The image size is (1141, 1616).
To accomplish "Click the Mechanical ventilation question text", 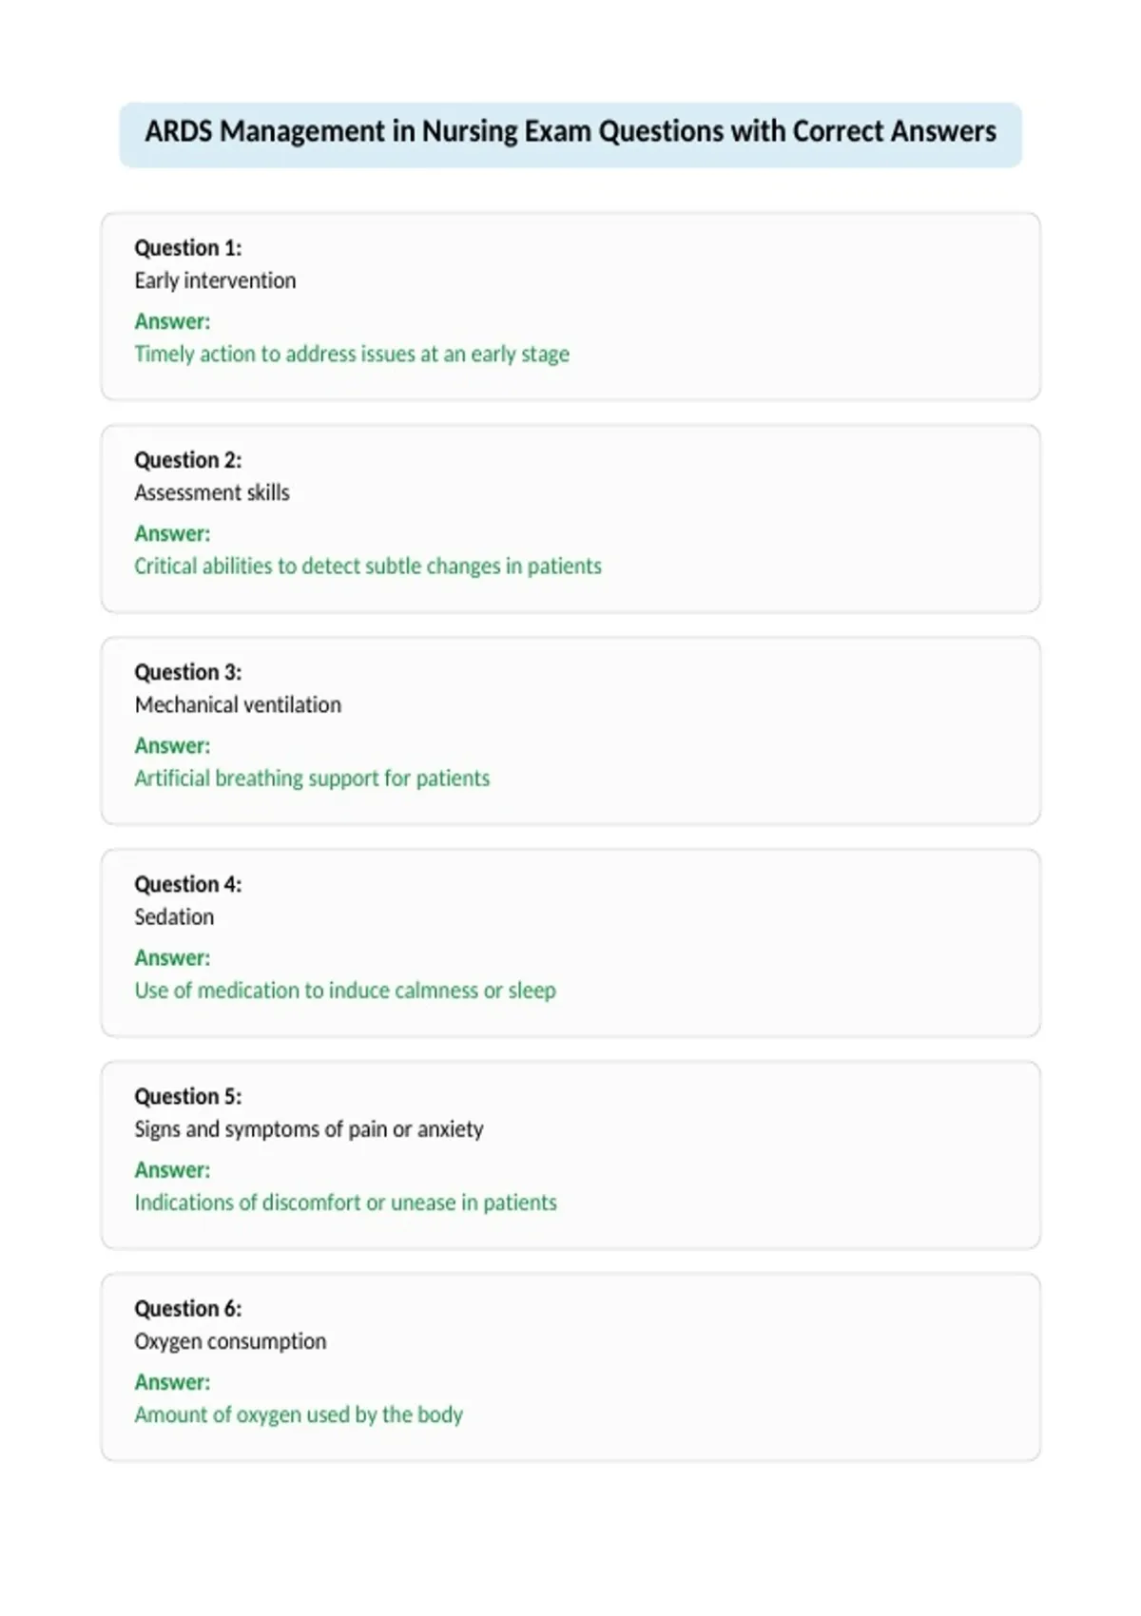I will coord(238,704).
